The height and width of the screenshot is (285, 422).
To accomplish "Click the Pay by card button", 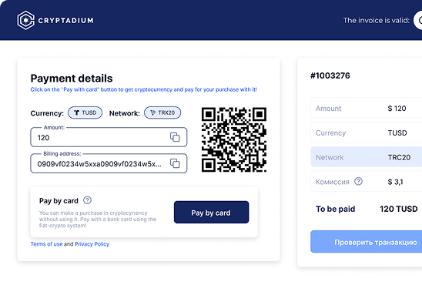I will [211, 212].
